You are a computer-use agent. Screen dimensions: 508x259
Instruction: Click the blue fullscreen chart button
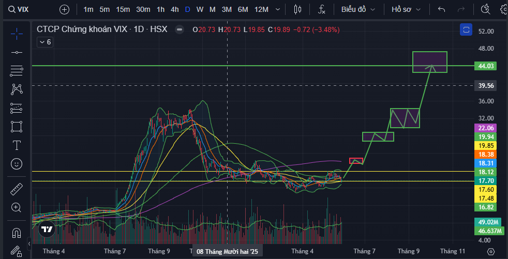[x=466, y=30]
